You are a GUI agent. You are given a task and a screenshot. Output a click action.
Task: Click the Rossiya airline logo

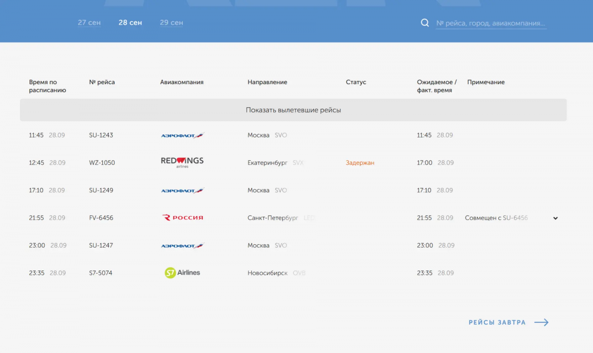click(182, 218)
